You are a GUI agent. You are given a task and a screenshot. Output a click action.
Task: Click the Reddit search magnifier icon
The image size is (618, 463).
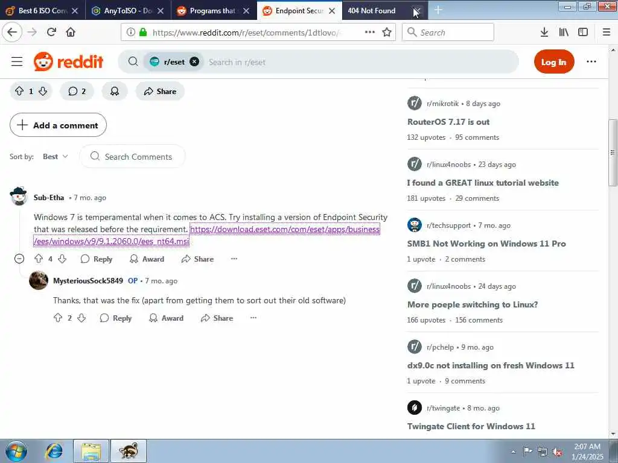[133, 61]
